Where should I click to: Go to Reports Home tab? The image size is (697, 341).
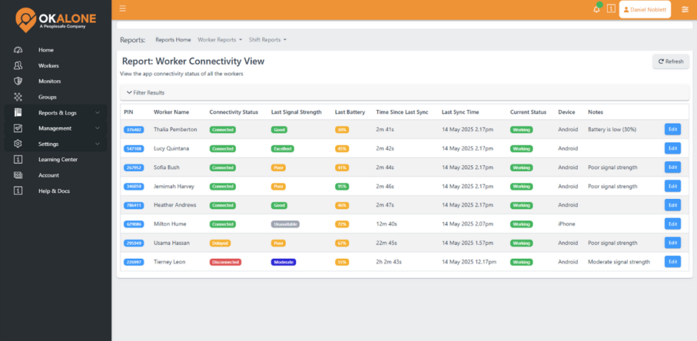pyautogui.click(x=173, y=40)
